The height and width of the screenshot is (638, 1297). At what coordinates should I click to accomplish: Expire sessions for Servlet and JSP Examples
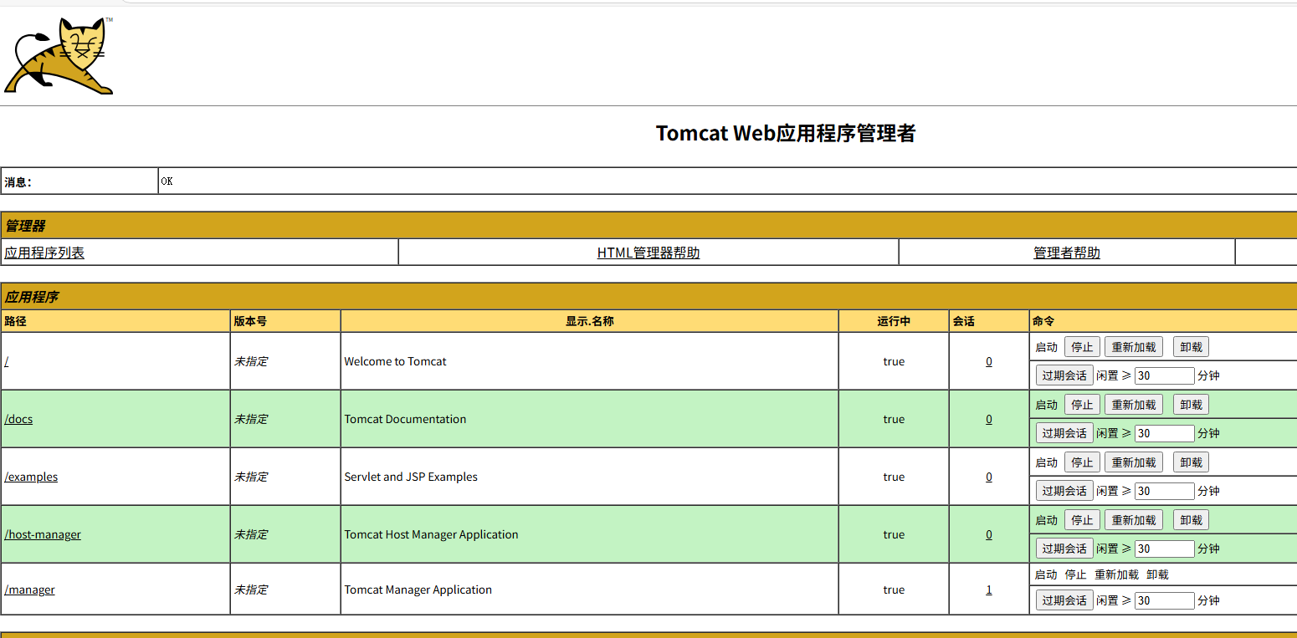tap(1064, 491)
